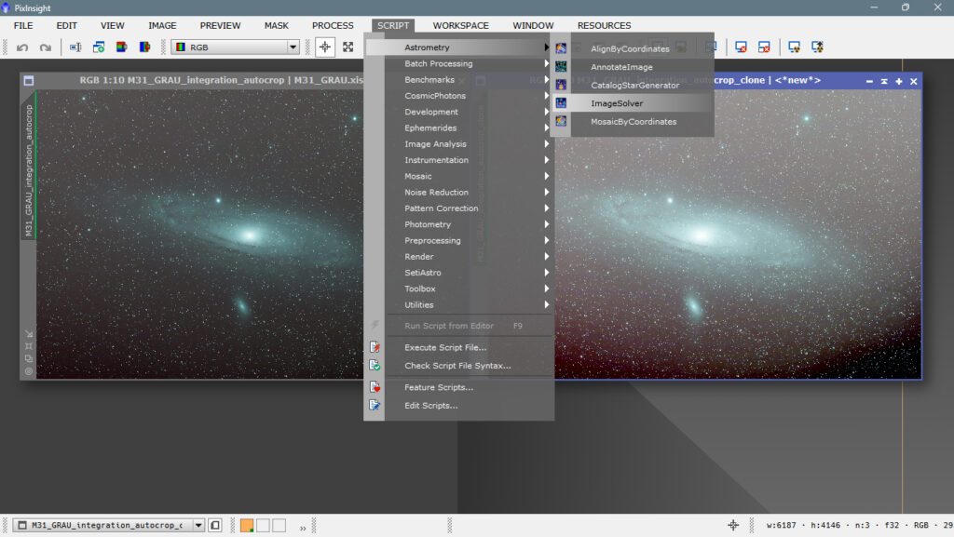Select the Photometry menu entry

click(460, 225)
